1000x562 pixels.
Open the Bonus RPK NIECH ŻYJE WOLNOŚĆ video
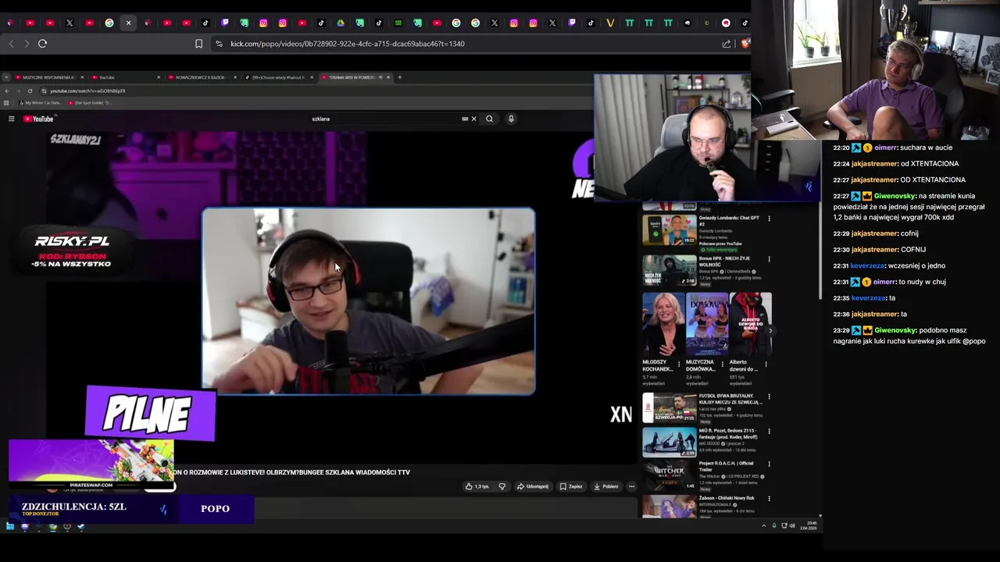point(670,271)
